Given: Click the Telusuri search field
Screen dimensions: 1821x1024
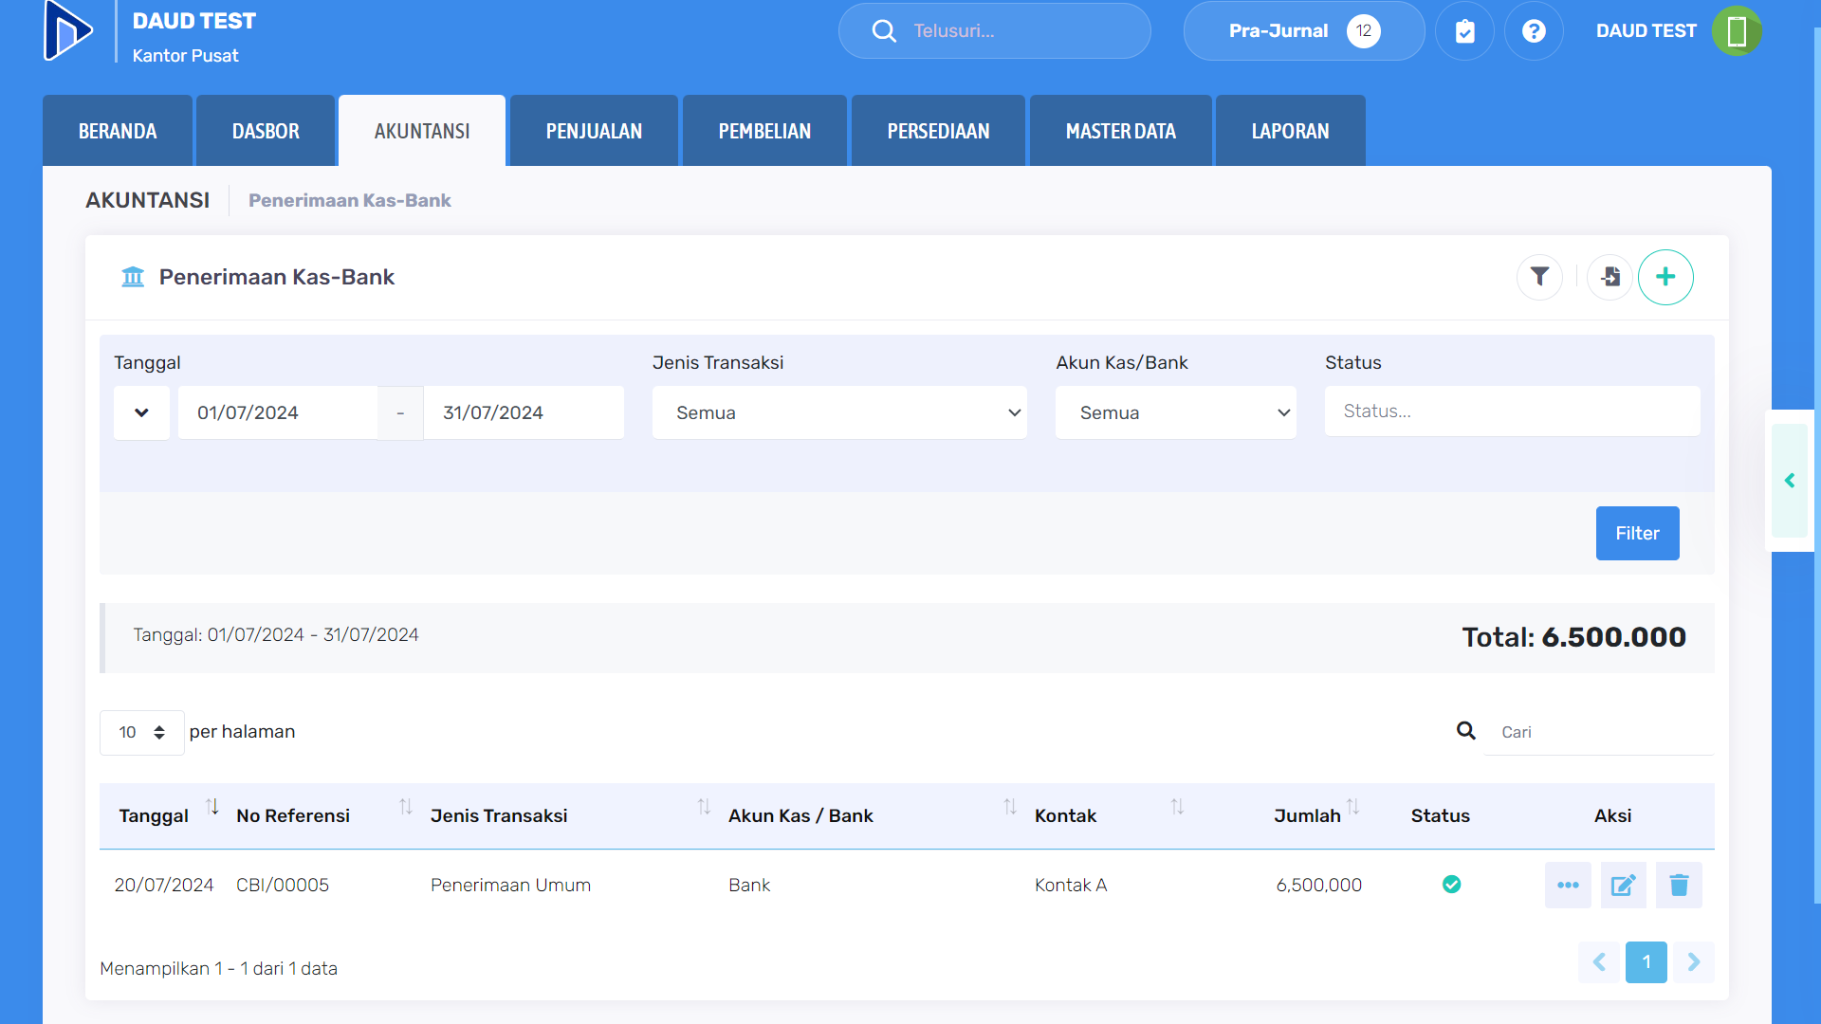Looking at the screenshot, I should click(x=994, y=31).
